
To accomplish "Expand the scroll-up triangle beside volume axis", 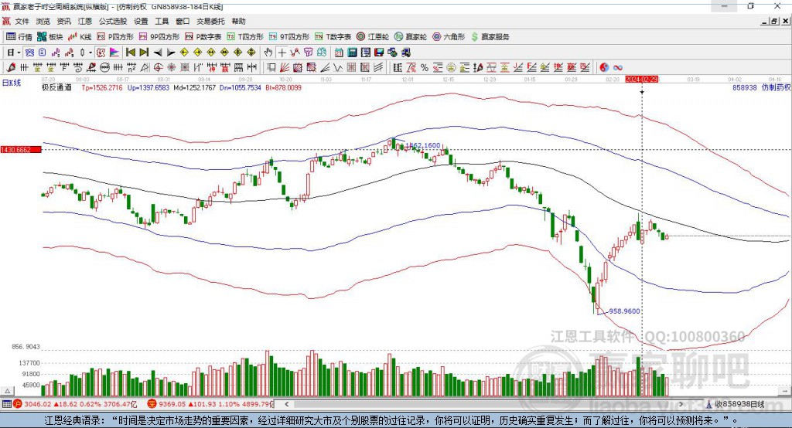I will click(8, 391).
